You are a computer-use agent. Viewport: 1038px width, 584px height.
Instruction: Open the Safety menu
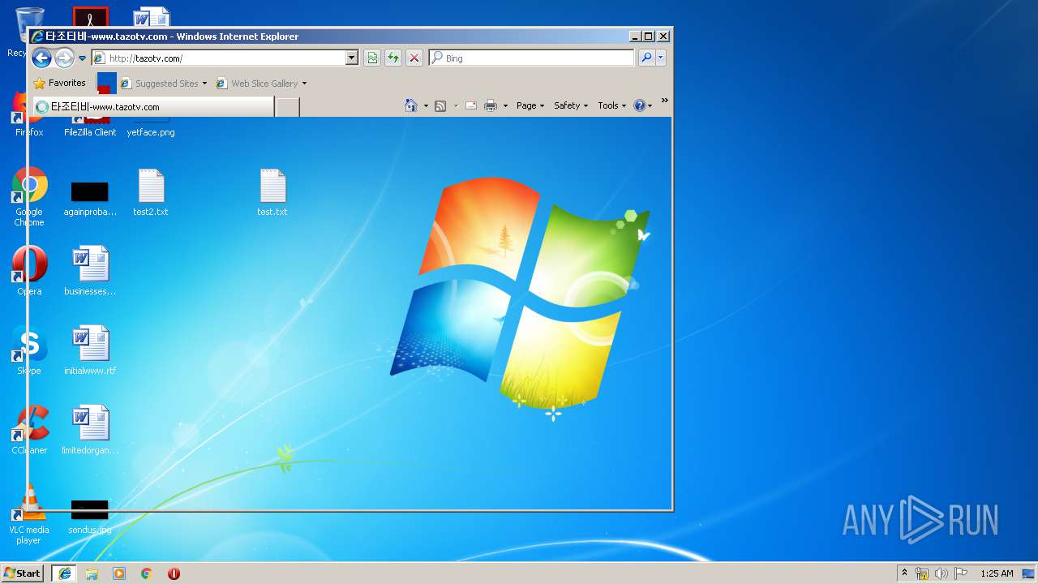(x=571, y=105)
